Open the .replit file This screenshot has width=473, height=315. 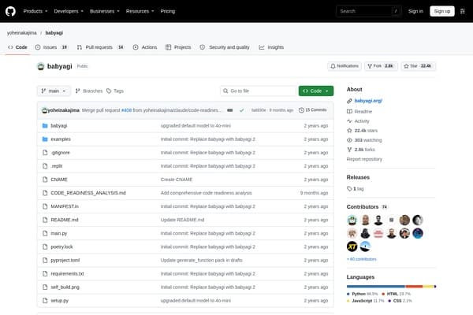(57, 166)
